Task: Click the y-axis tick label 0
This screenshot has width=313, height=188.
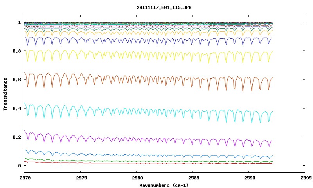Action: click(19, 166)
